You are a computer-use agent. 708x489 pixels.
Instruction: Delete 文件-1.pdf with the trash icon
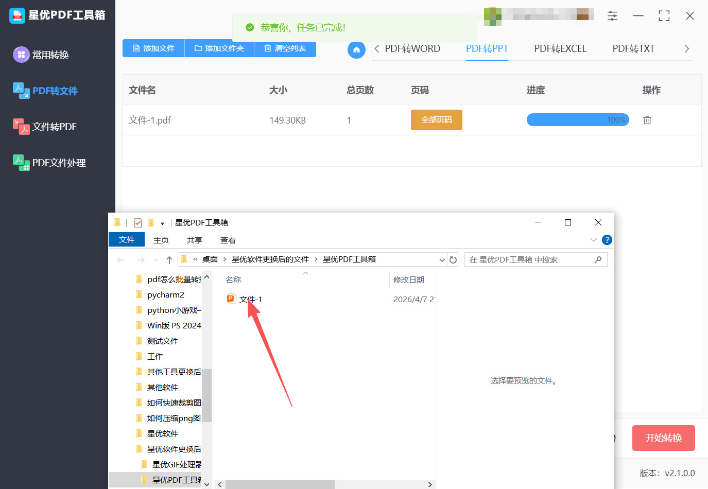(x=647, y=120)
